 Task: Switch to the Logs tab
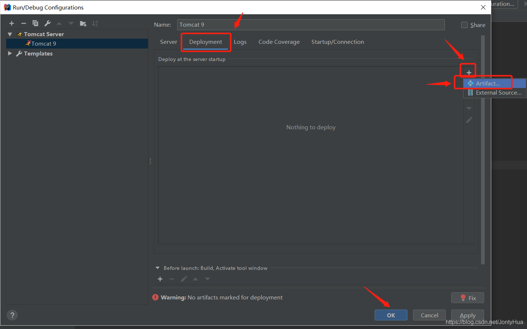(x=240, y=42)
